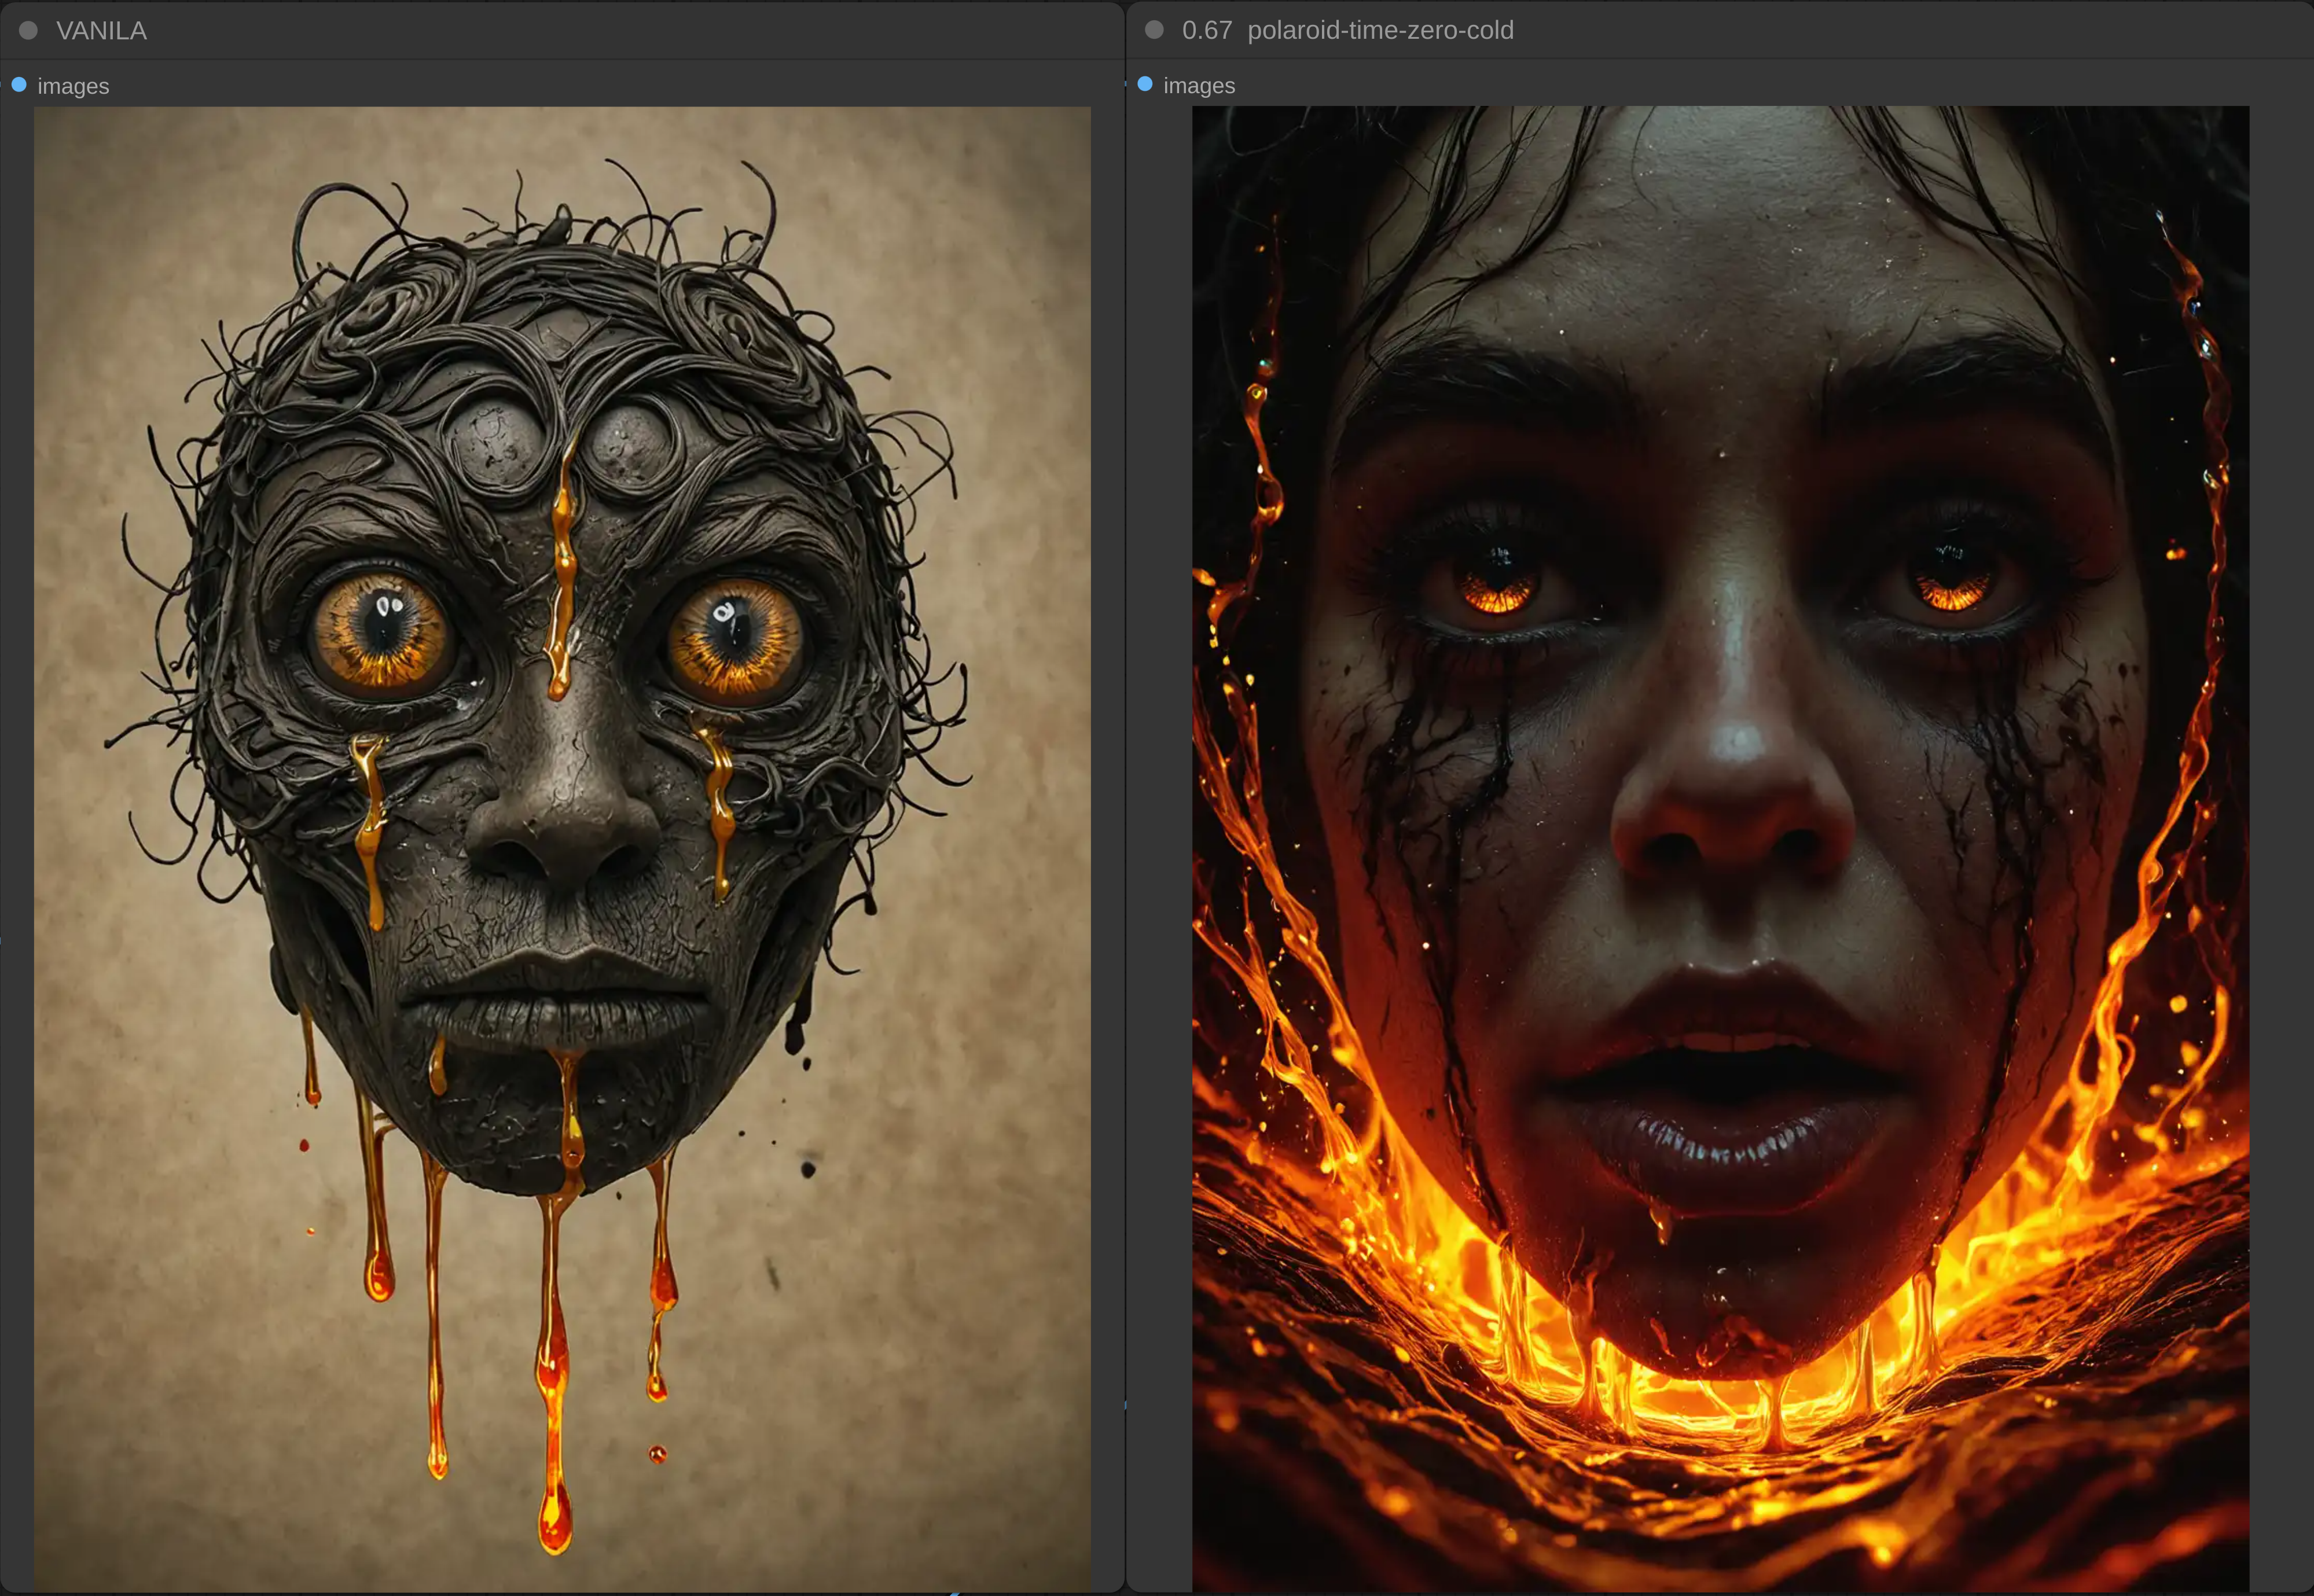Image resolution: width=2314 pixels, height=1596 pixels.
Task: Click the images label on VANILA node
Action: (x=73, y=86)
